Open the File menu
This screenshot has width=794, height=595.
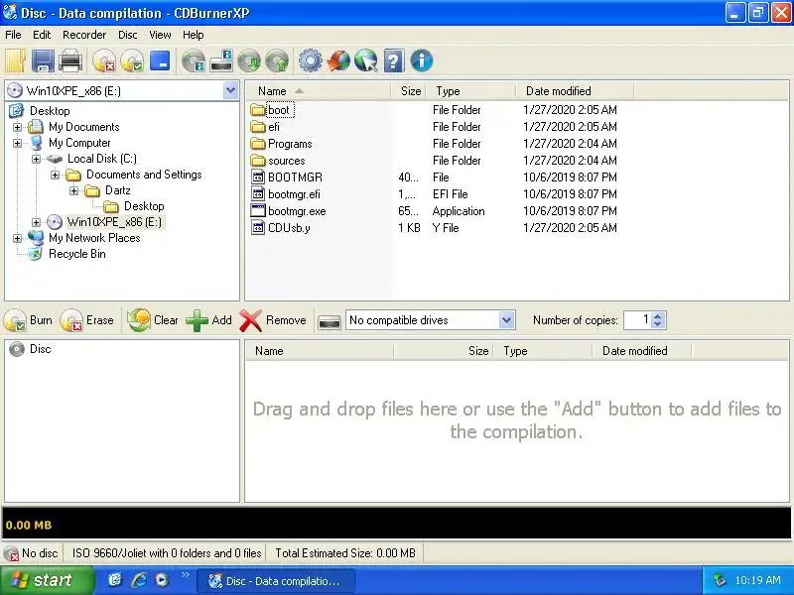coord(13,35)
